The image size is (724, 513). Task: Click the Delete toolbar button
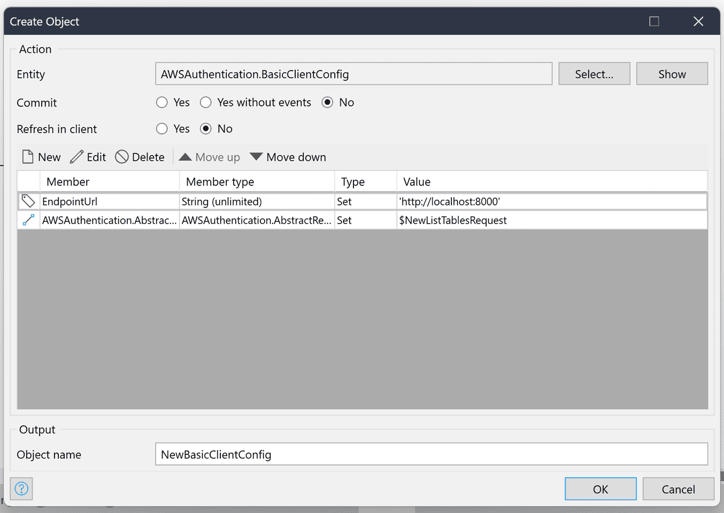(x=140, y=157)
